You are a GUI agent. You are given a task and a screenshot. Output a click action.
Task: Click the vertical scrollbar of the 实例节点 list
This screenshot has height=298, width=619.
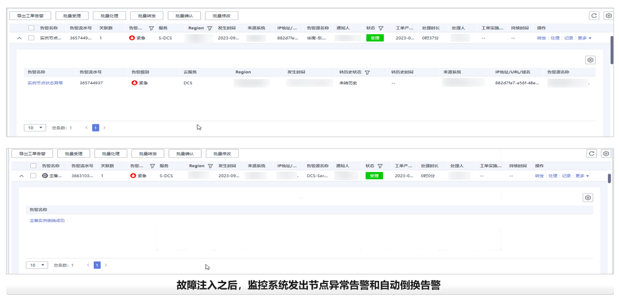tap(612, 50)
